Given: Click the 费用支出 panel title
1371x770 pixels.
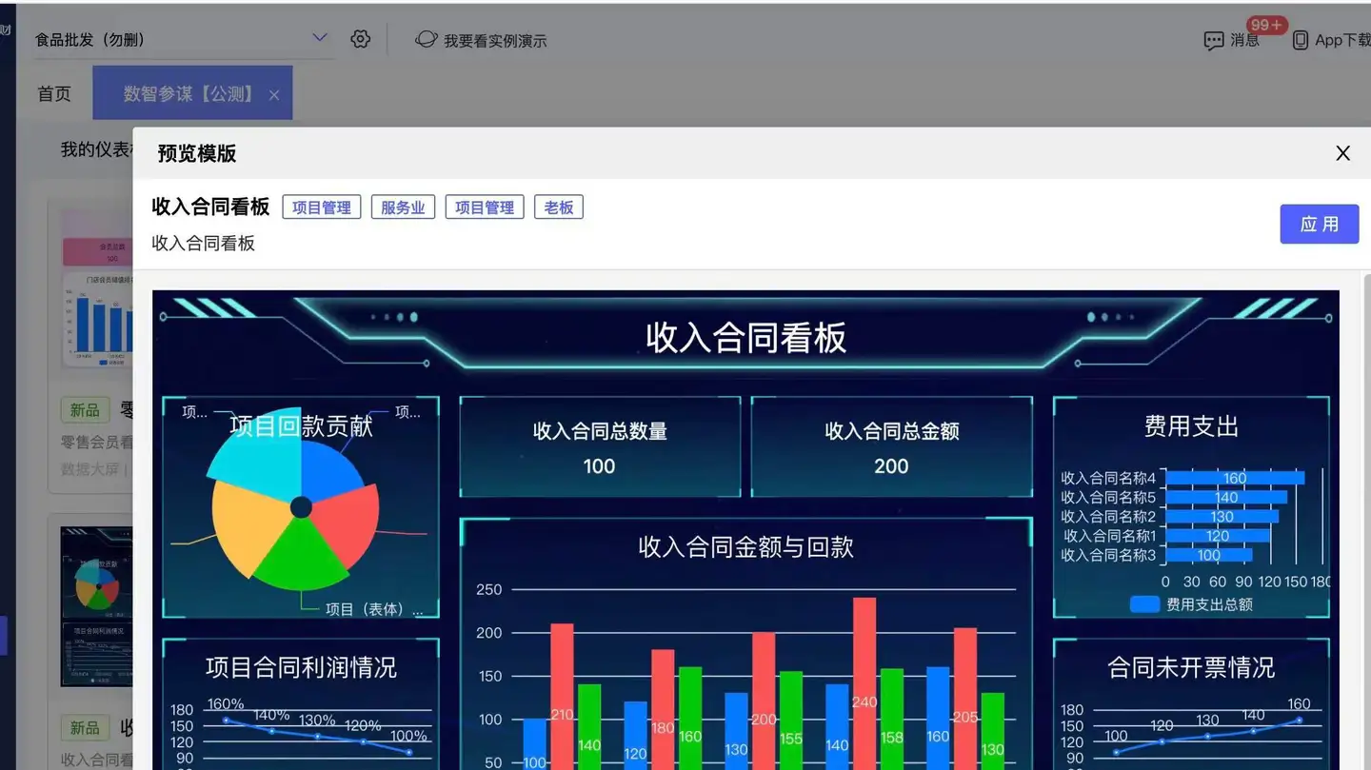Looking at the screenshot, I should 1191,426.
